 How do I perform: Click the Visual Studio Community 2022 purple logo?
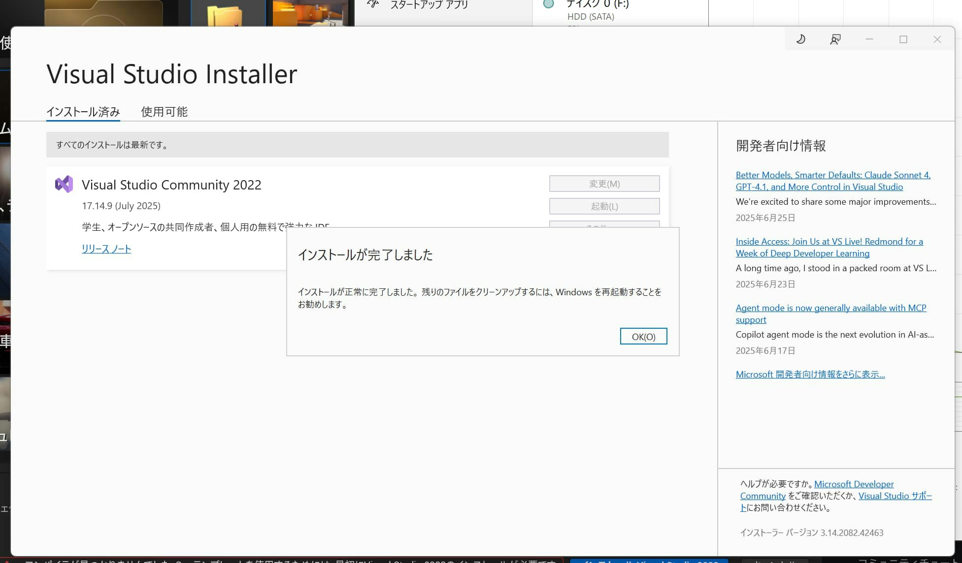point(63,184)
